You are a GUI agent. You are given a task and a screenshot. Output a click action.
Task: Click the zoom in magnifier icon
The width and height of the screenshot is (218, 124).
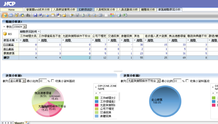(x=89, y=15)
